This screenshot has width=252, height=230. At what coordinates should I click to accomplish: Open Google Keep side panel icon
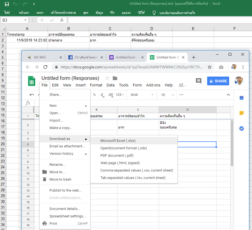pos(242,113)
